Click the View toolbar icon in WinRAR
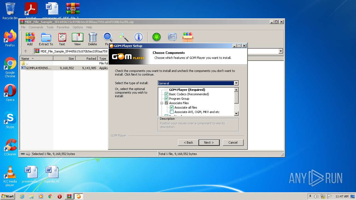The height and width of the screenshot is (200, 356). 77,39
